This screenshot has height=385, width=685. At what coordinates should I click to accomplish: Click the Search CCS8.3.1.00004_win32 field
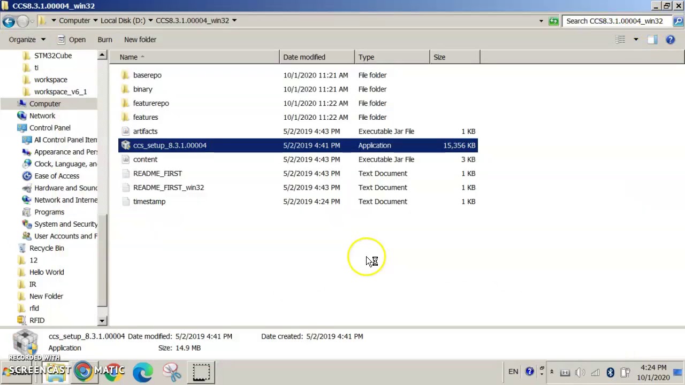coord(618,21)
